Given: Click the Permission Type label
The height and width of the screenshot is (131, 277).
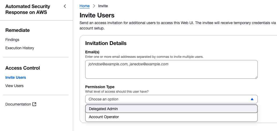Looking at the screenshot, I should coord(100,87).
